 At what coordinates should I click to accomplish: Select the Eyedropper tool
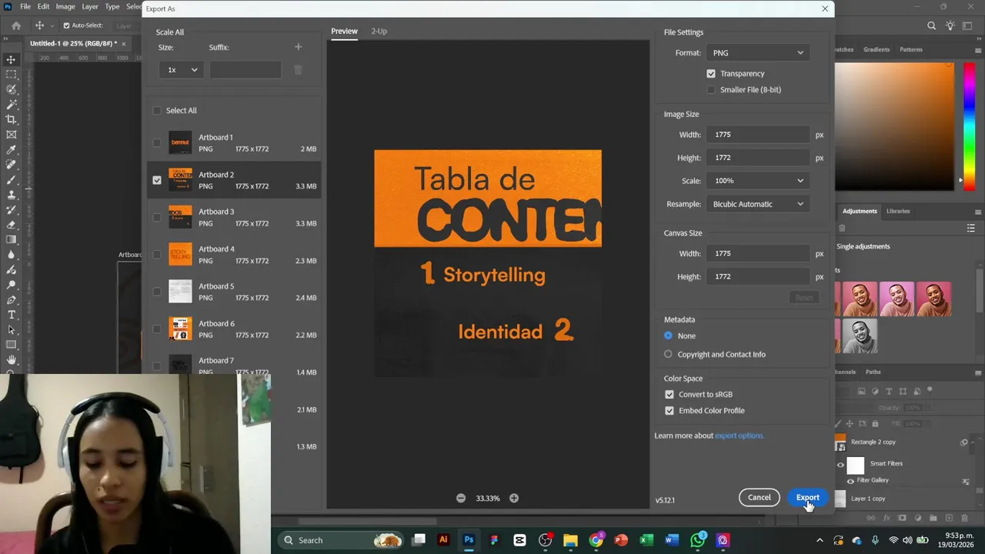[x=12, y=150]
